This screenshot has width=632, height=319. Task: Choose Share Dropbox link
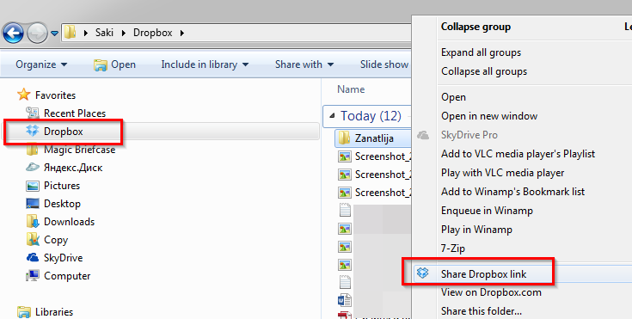pos(483,274)
